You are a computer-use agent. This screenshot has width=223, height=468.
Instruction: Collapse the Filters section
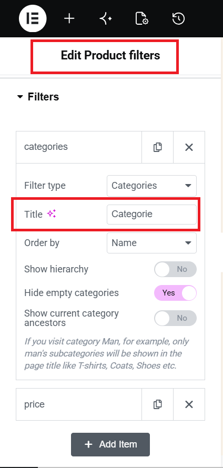click(38, 97)
